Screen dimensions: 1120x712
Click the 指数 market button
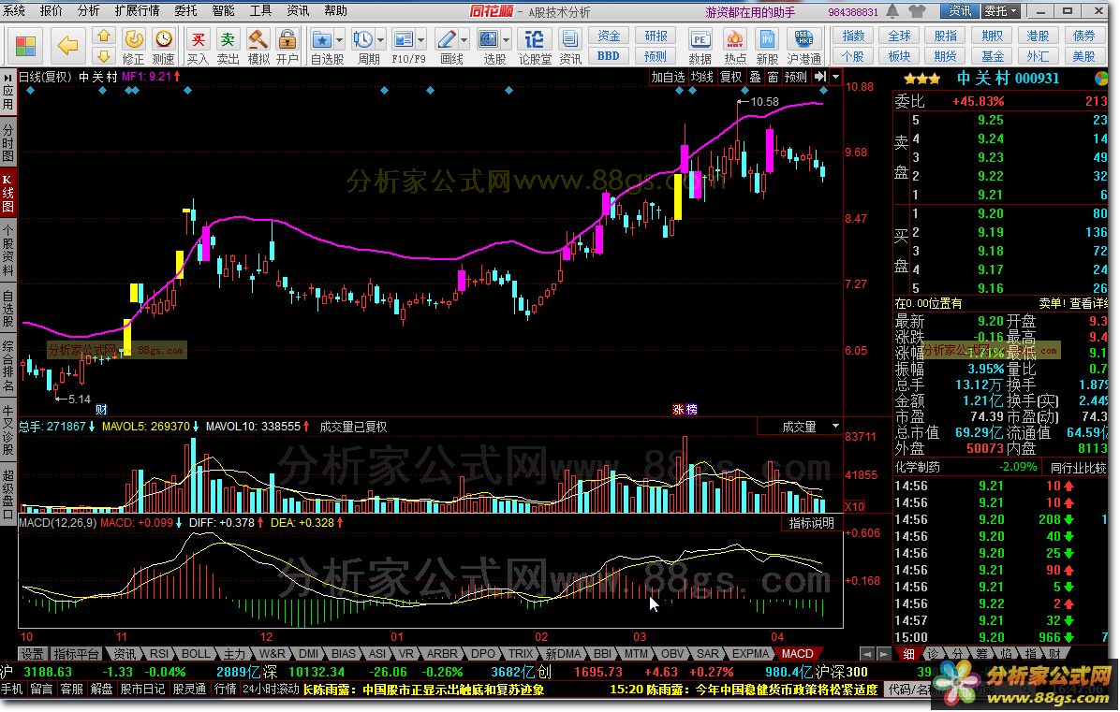pyautogui.click(x=853, y=36)
